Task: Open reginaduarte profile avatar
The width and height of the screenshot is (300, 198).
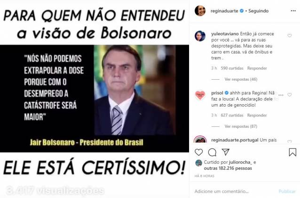Action: click(x=200, y=10)
